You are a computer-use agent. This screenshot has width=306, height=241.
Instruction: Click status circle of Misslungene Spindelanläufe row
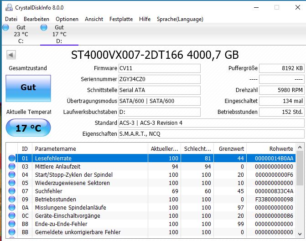click(12, 207)
